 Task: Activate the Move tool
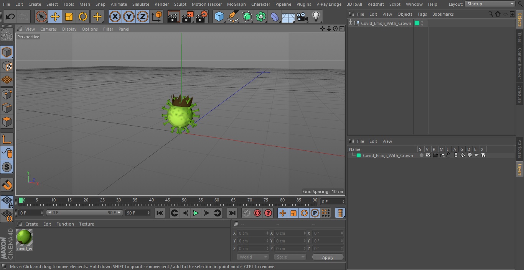point(55,17)
